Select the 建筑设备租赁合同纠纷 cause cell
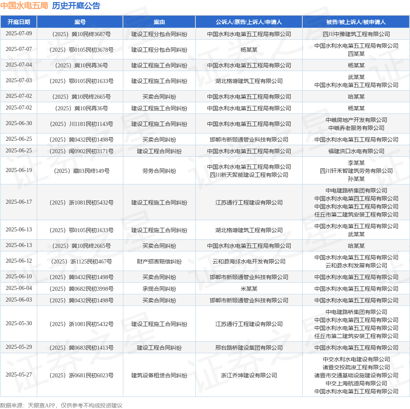Viewport: 410px width, 409px height. click(159, 375)
